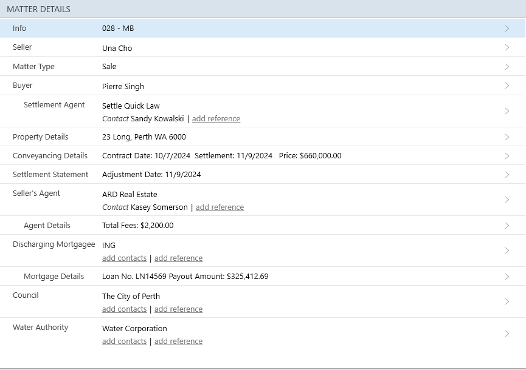Open Buyer details chevron arrow
Viewport: 526px width, 370px height.
pyautogui.click(x=507, y=86)
